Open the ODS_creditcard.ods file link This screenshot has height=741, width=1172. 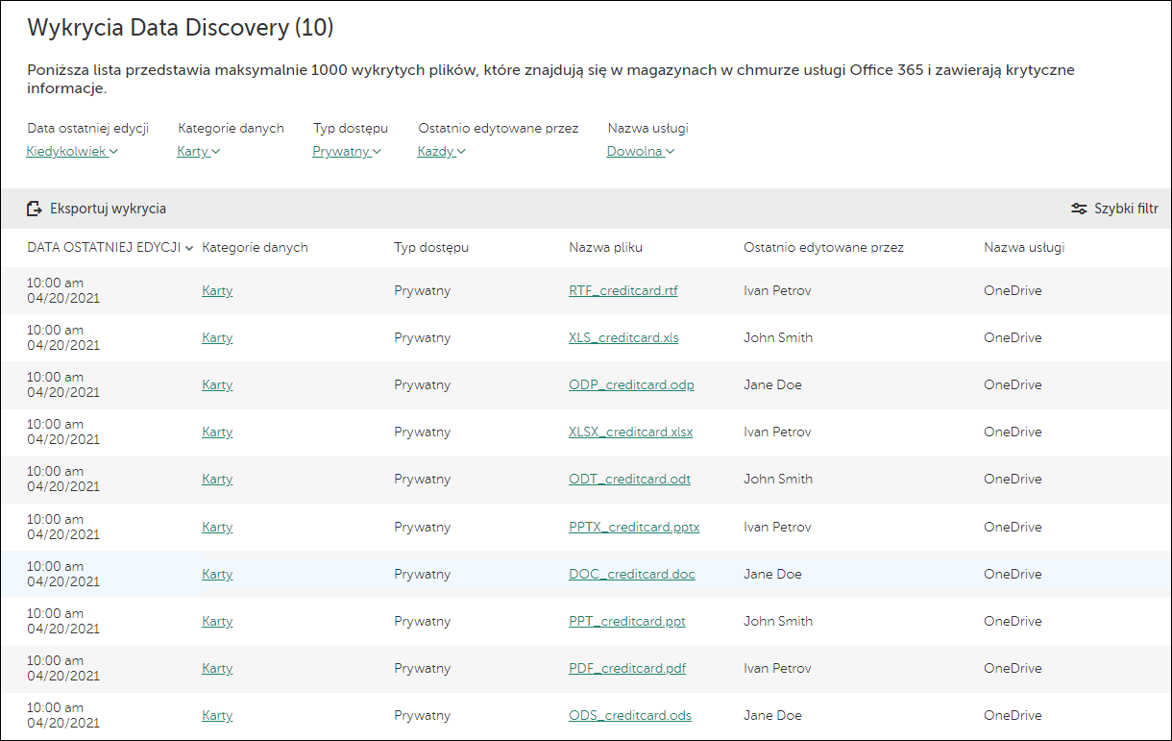629,715
